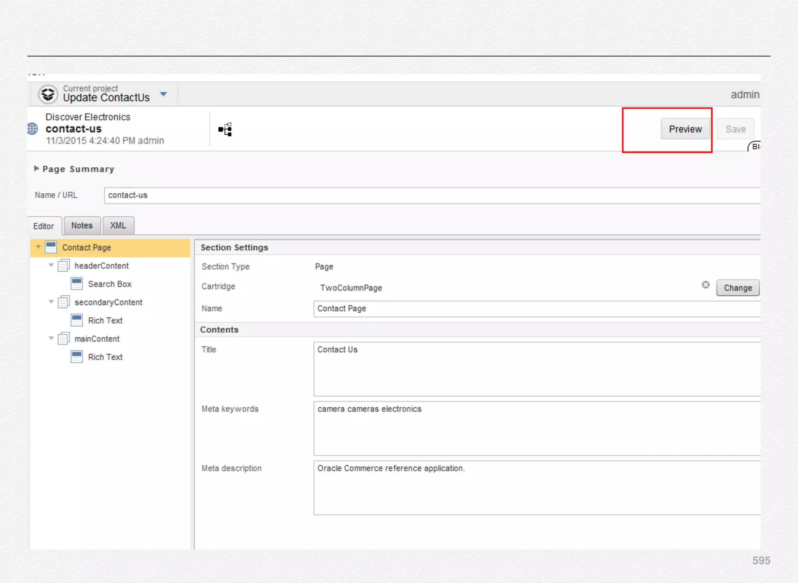Viewport: 798px width, 583px height.
Task: Click the Preview button
Action: pyautogui.click(x=685, y=129)
